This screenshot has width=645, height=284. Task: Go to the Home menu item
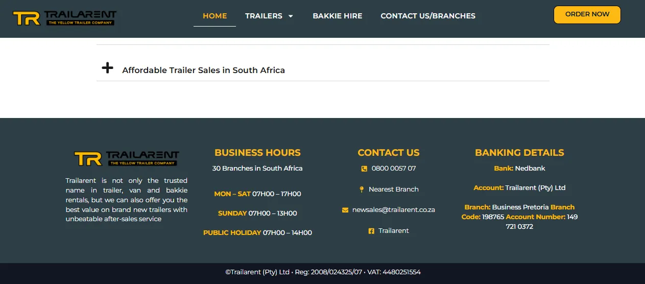(214, 16)
